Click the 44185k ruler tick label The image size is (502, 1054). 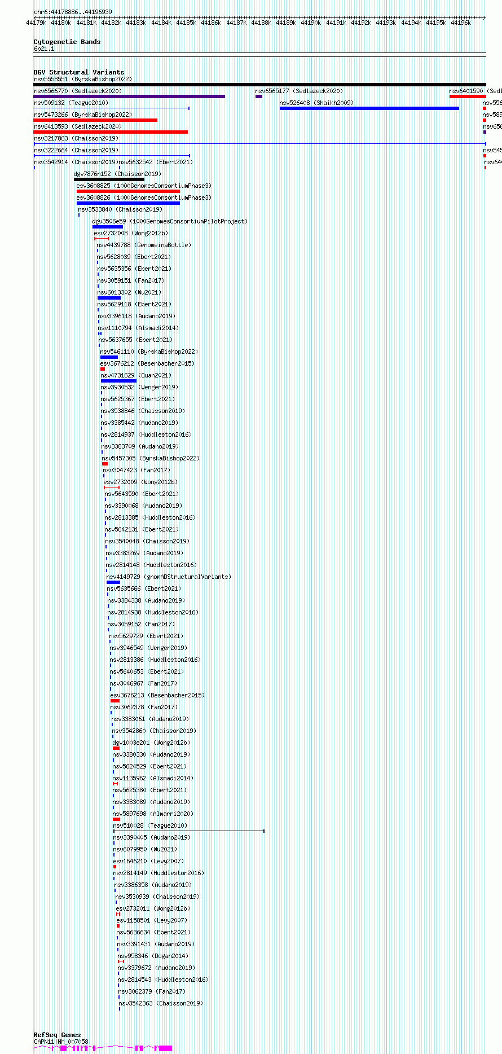[186, 23]
